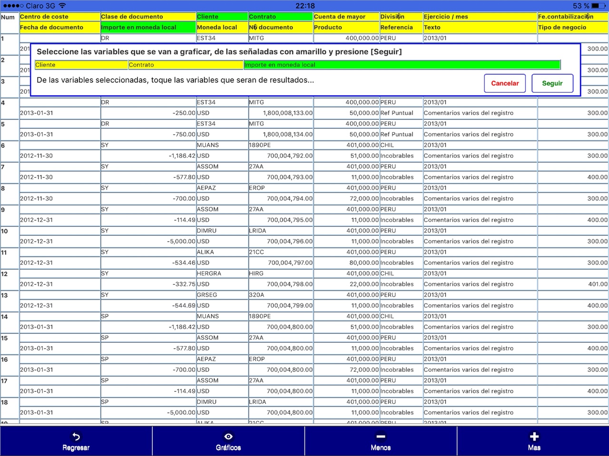
Task: Tap the Mas plus icon
Action: pos(534,437)
